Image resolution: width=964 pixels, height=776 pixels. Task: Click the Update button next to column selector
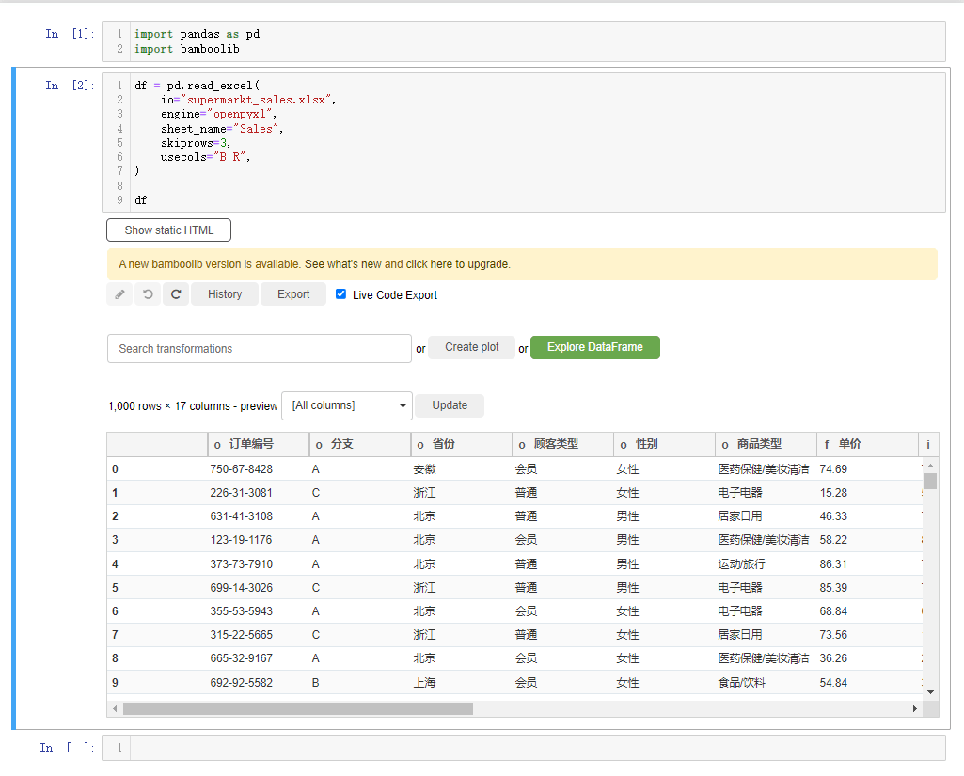coord(449,404)
